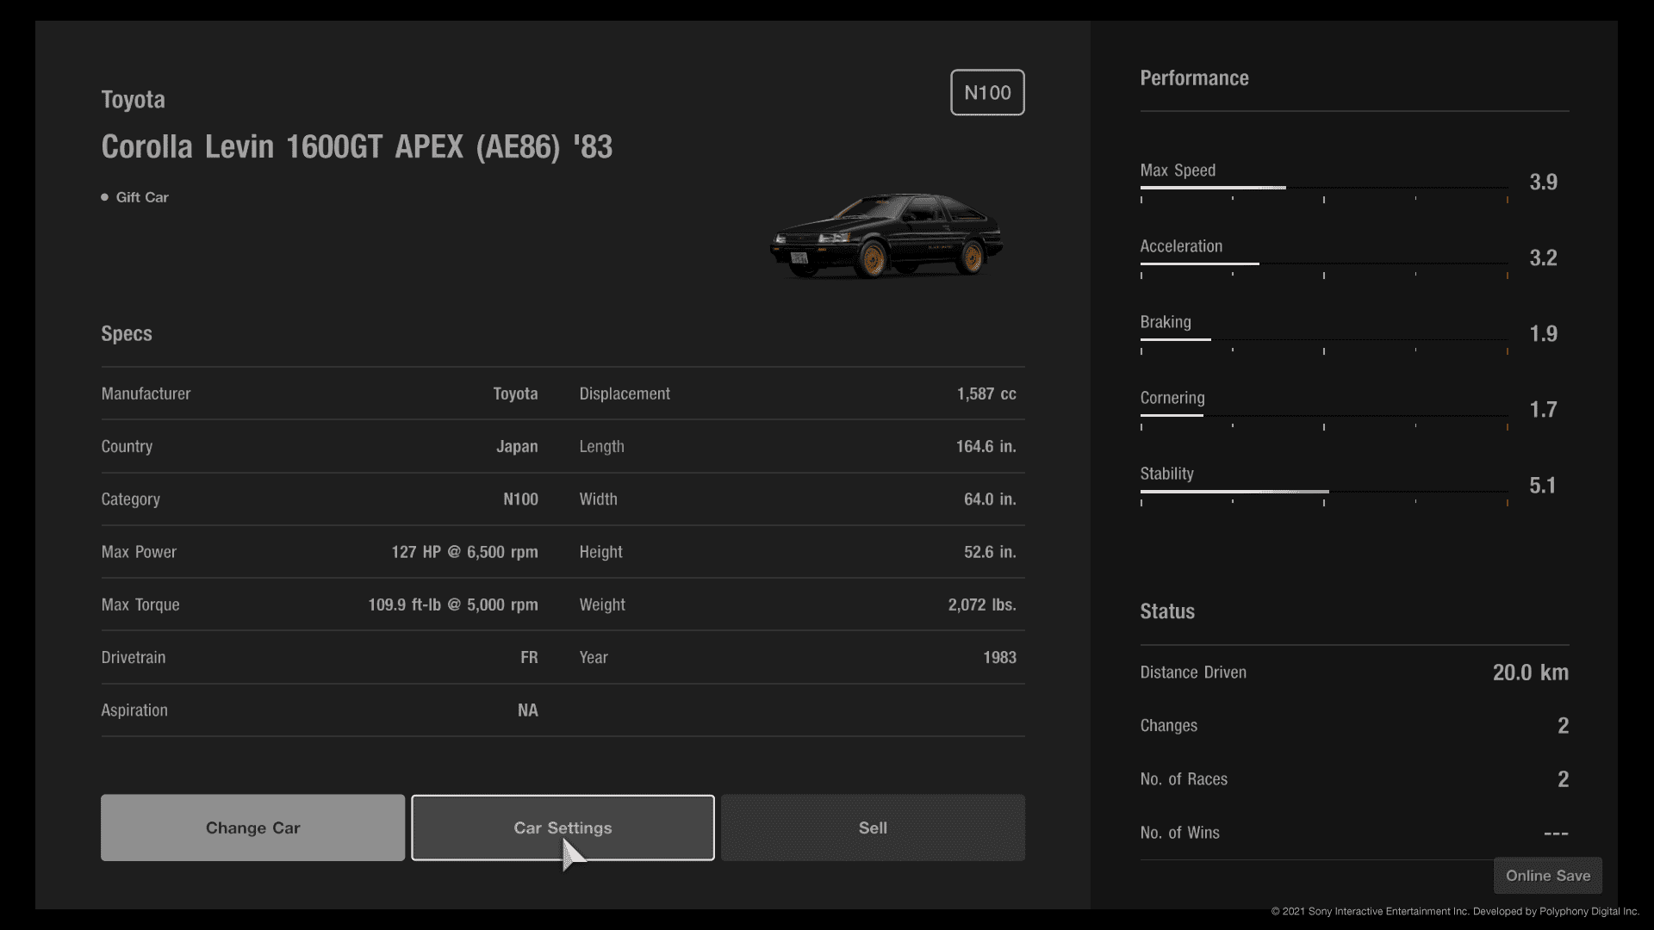Click Cornering score 1.7
This screenshot has width=1654, height=930.
click(x=1543, y=410)
